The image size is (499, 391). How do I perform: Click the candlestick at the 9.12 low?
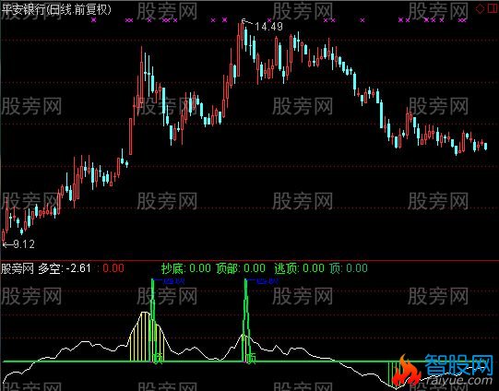tap(4, 236)
